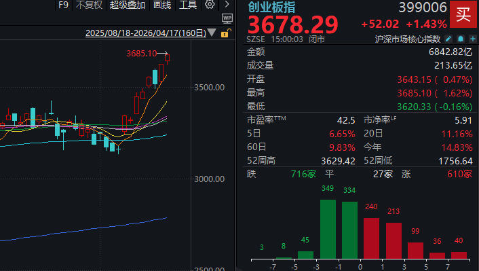Click the chart high marker 3685.10

pyautogui.click(x=141, y=54)
